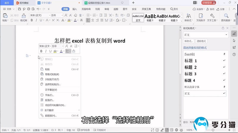
Task: Pin the Styles and Formatting panel
Action: [x=223, y=28]
